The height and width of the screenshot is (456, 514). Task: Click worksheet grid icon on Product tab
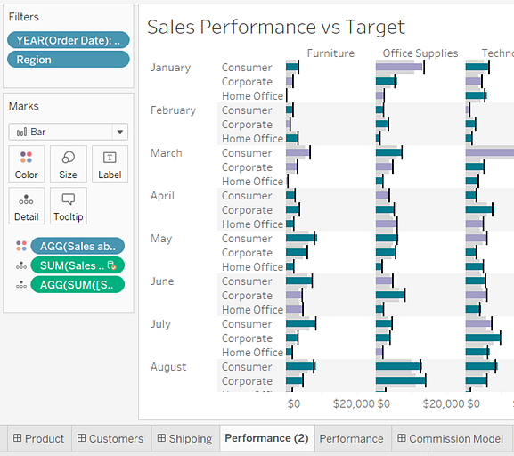click(x=18, y=438)
